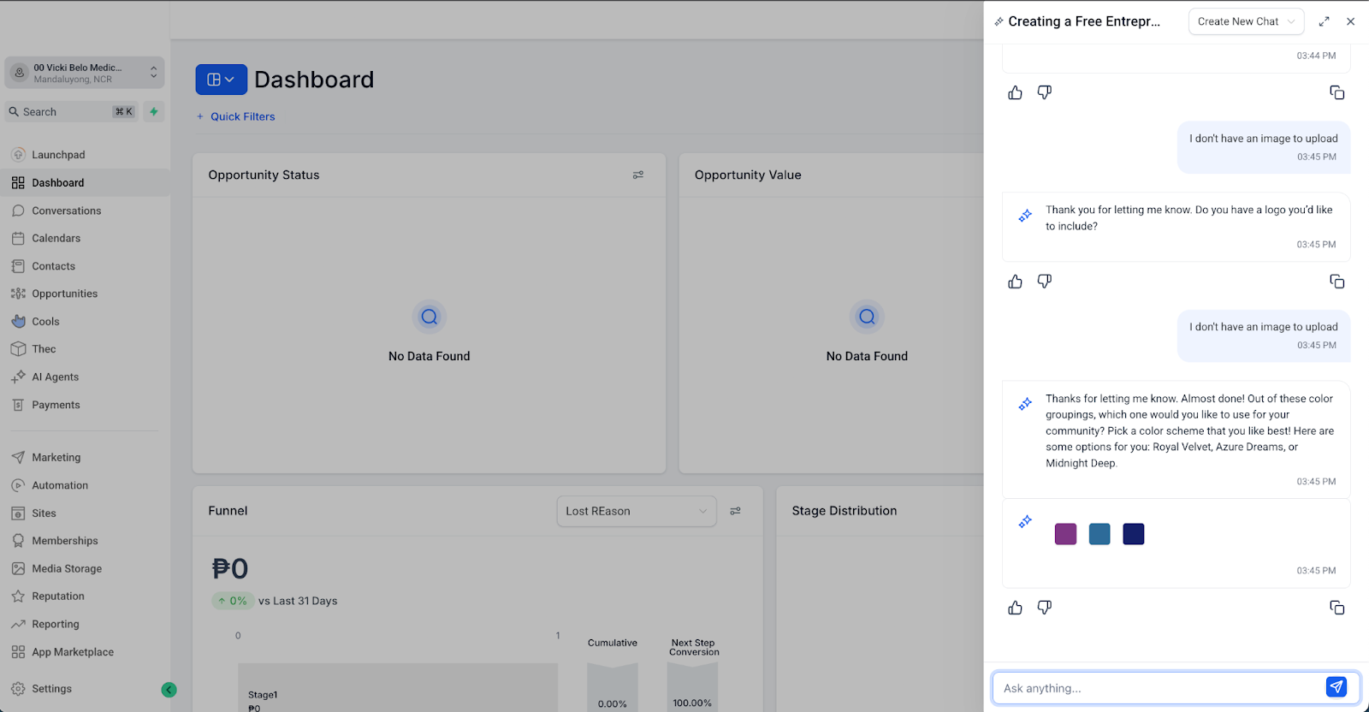The width and height of the screenshot is (1369, 712).
Task: Copy the color scheme response
Action: point(1337,608)
